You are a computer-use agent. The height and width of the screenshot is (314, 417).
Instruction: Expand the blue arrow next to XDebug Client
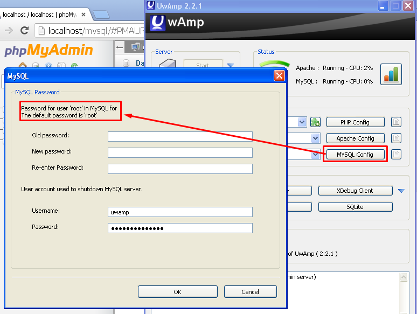(401, 191)
